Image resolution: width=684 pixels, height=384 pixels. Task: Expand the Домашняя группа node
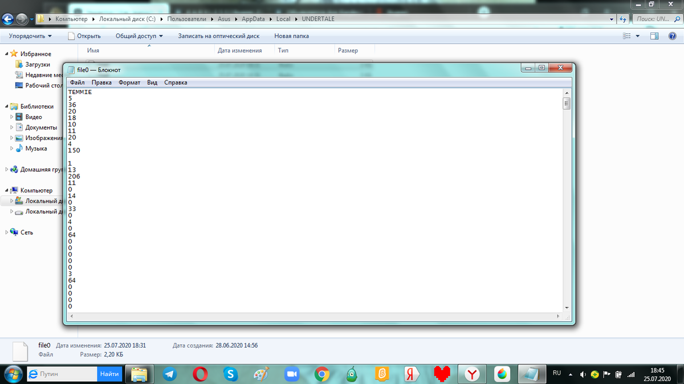[7, 169]
